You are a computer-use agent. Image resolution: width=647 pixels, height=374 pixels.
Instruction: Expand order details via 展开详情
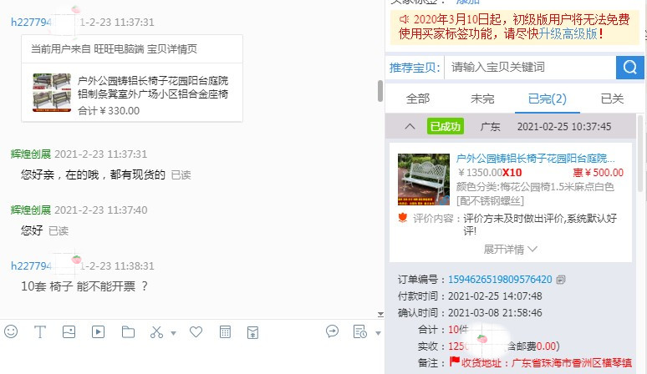[510, 250]
